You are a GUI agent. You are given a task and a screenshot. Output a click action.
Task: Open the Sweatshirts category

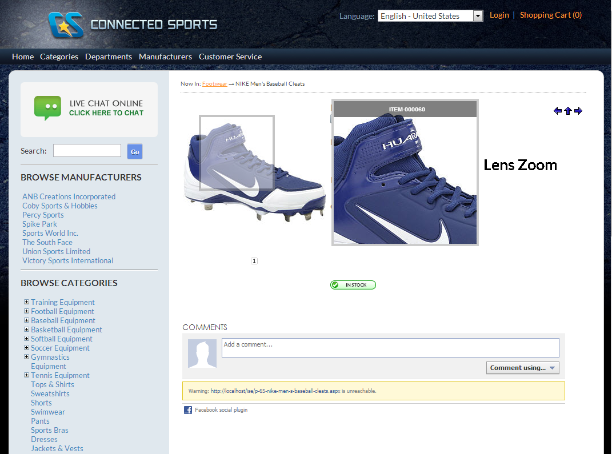tap(50, 393)
